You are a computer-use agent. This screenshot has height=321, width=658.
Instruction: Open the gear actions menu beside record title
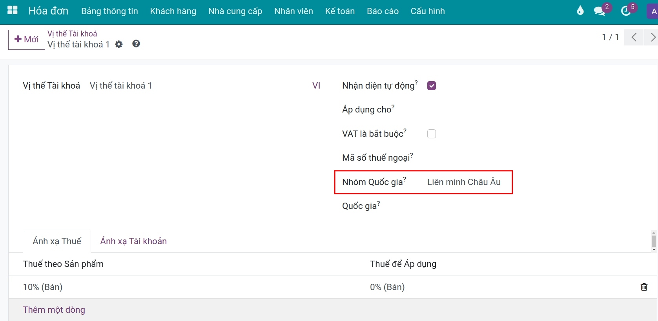[x=119, y=44]
